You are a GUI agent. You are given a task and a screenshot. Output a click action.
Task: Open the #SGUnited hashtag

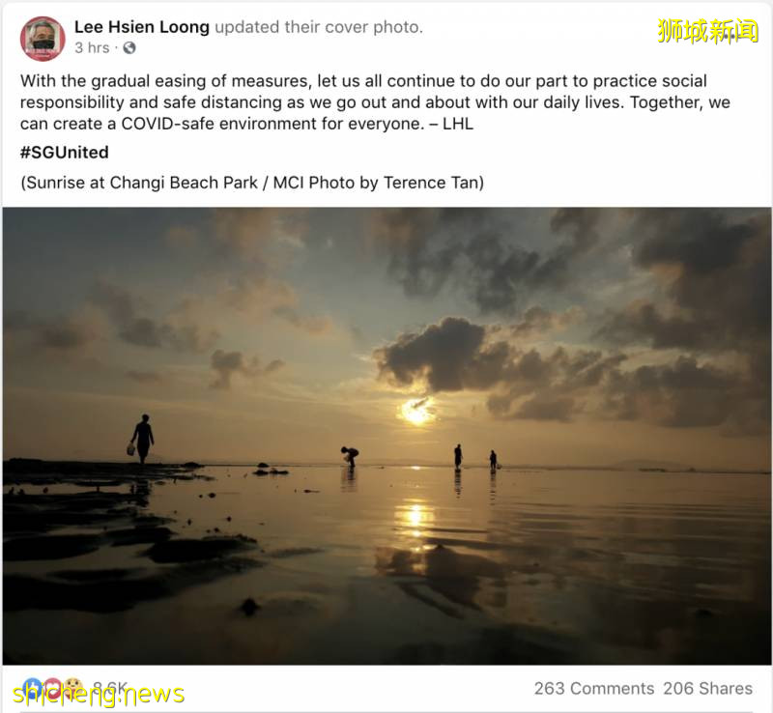point(65,153)
